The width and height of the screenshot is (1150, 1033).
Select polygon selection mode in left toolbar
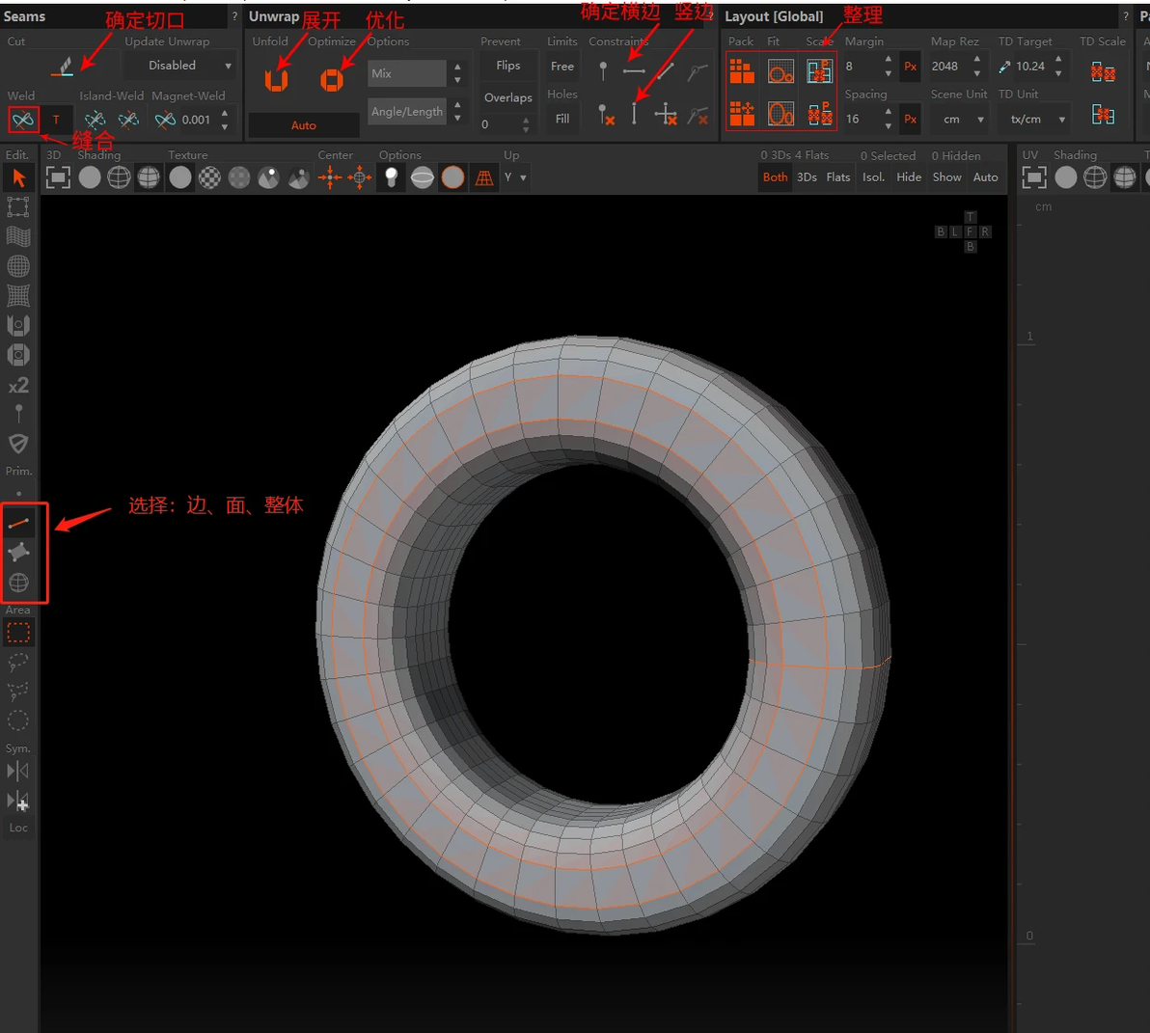[x=18, y=552]
